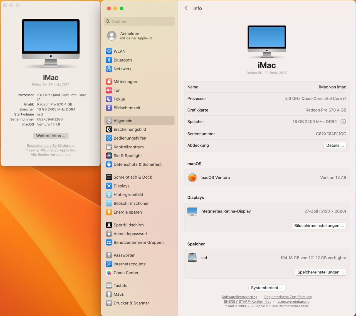Click the Suchen search field
Image resolution: width=356 pixels, height=316 pixels.
pos(139,21)
